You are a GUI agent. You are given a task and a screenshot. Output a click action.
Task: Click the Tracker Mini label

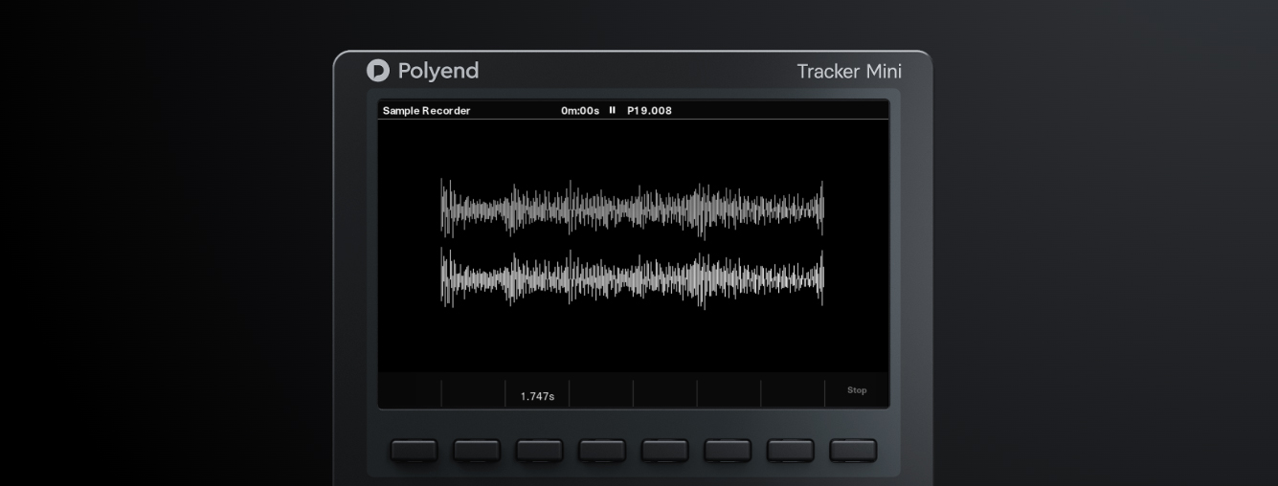pyautogui.click(x=849, y=72)
